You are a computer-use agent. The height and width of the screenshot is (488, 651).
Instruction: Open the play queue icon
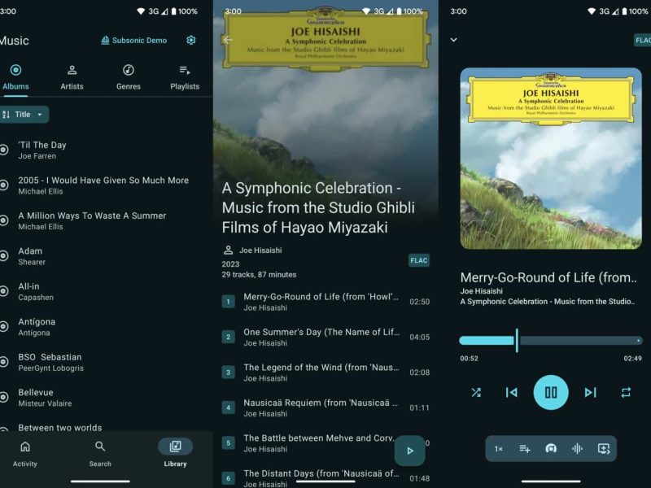pyautogui.click(x=604, y=449)
